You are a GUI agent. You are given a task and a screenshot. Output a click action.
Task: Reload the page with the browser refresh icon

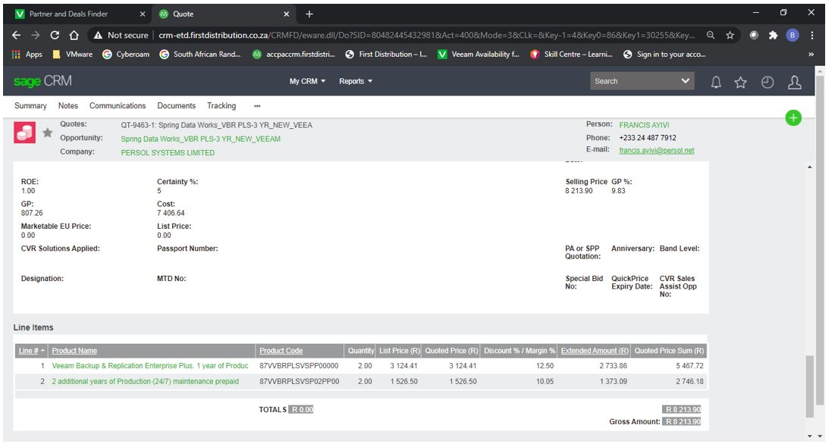click(55, 35)
